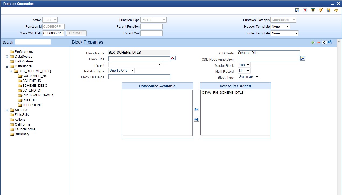Open the Relation Type dropdown

coord(121,71)
